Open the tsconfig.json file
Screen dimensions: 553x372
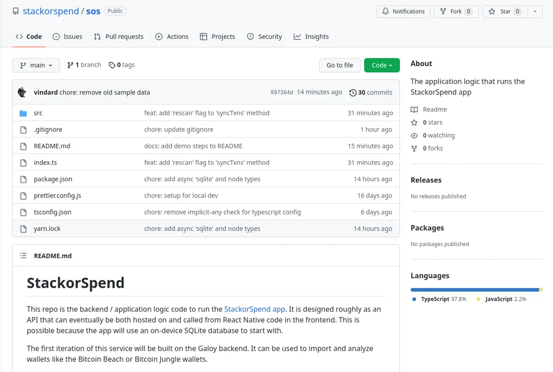(x=53, y=212)
